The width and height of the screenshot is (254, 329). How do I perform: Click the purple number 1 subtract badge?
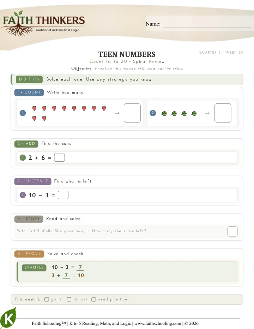point(23,195)
